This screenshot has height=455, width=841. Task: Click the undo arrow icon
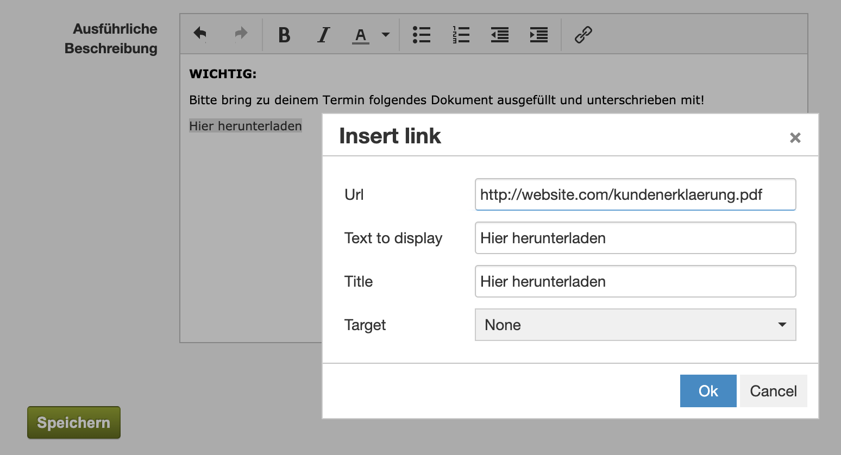[x=200, y=34]
